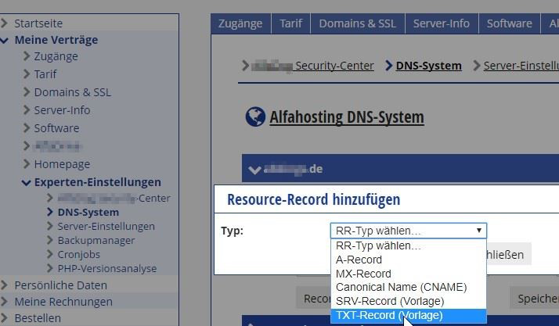Expand Bestellen in the sidebar
The width and height of the screenshot is (559, 326).
(x=38, y=318)
